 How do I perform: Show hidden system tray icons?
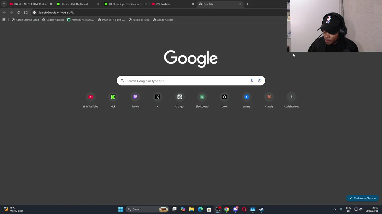coord(335,209)
